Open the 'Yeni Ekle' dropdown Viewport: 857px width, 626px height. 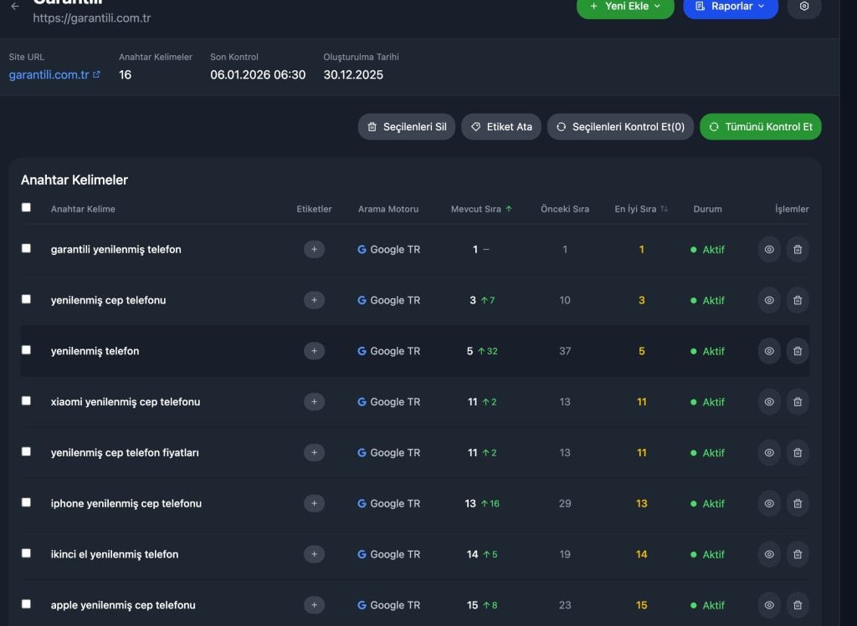(624, 7)
